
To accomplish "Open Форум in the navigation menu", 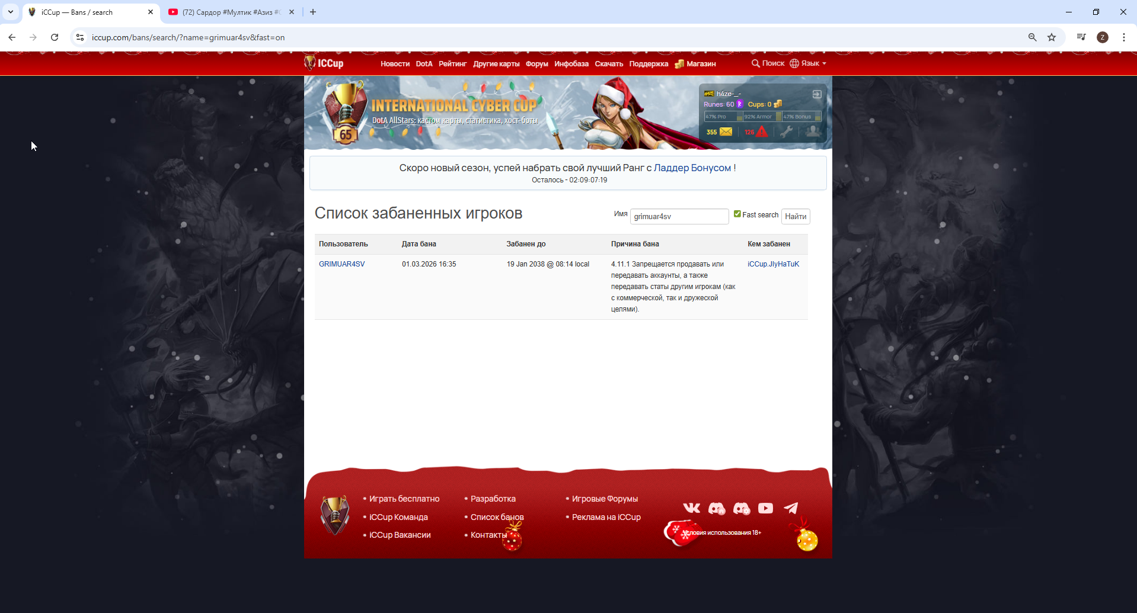I will (537, 64).
